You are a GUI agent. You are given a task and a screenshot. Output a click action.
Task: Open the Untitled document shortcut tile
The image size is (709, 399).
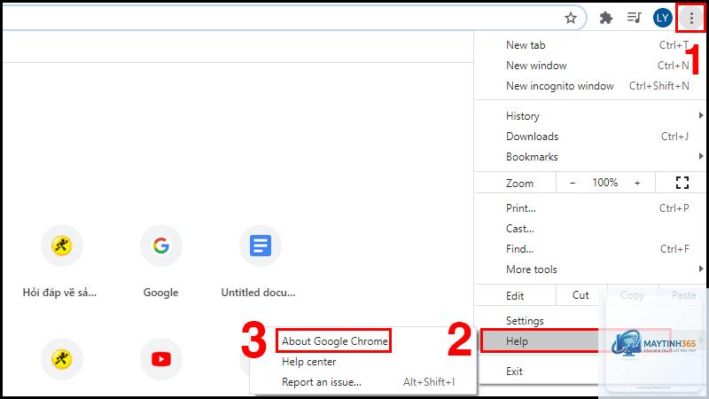[261, 246]
